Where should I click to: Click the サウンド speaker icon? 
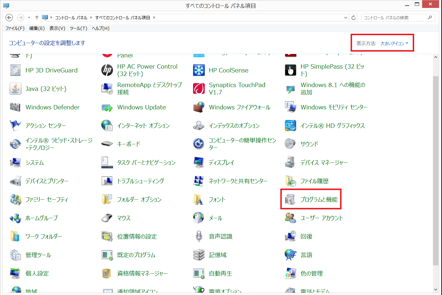pyautogui.click(x=290, y=144)
